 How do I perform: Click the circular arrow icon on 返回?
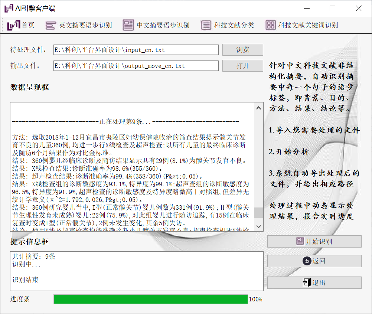click(x=307, y=261)
